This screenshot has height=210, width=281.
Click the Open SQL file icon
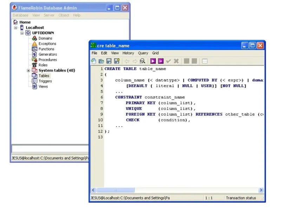(101, 61)
